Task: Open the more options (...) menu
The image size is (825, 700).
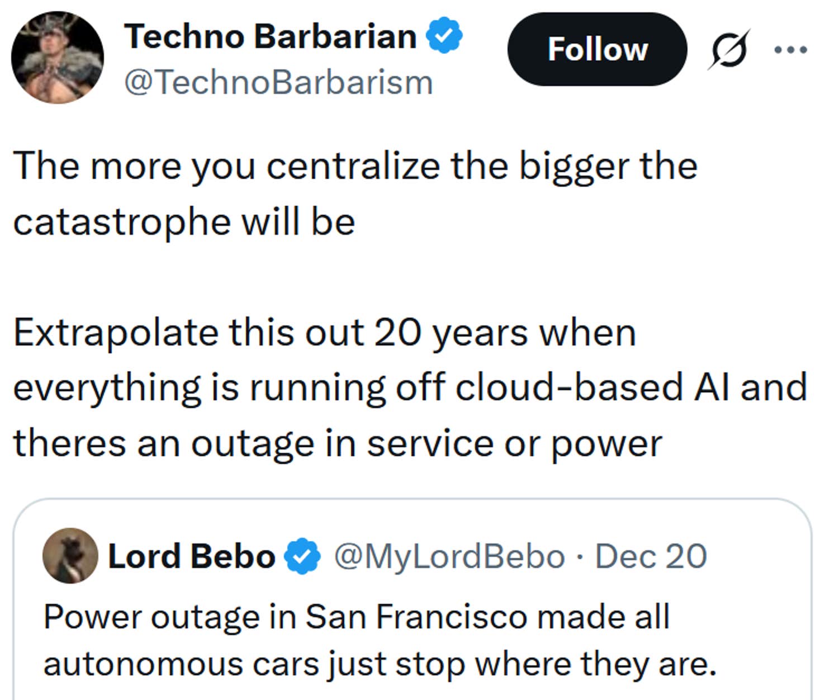Action: pyautogui.click(x=789, y=50)
